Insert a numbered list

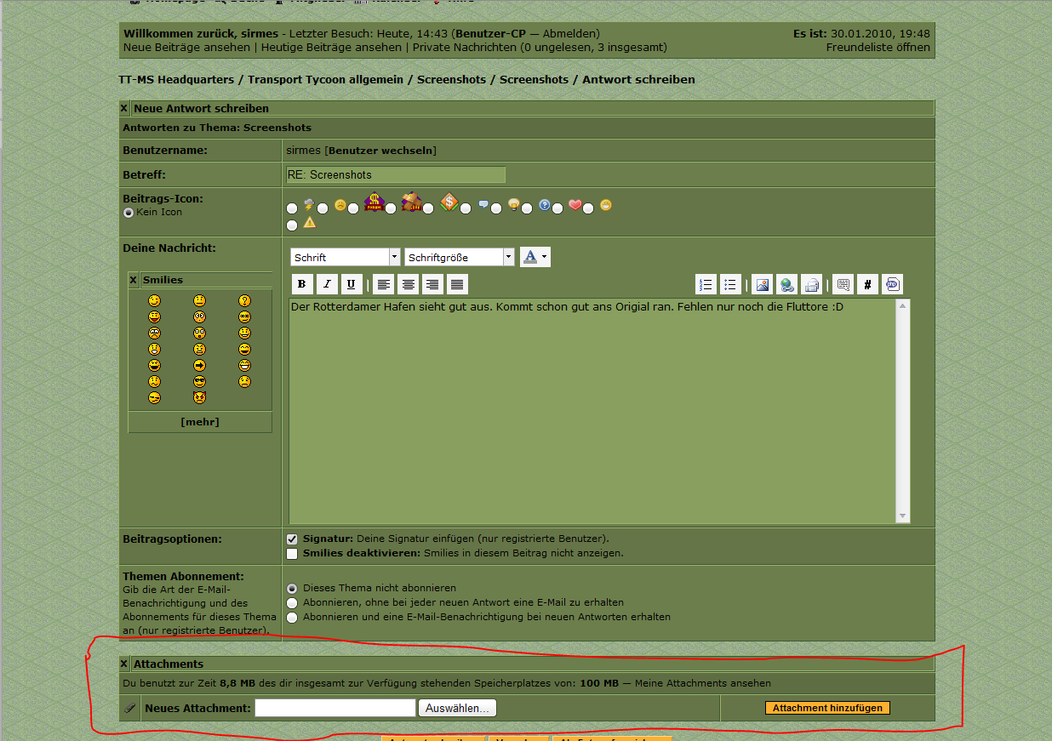[x=706, y=284]
